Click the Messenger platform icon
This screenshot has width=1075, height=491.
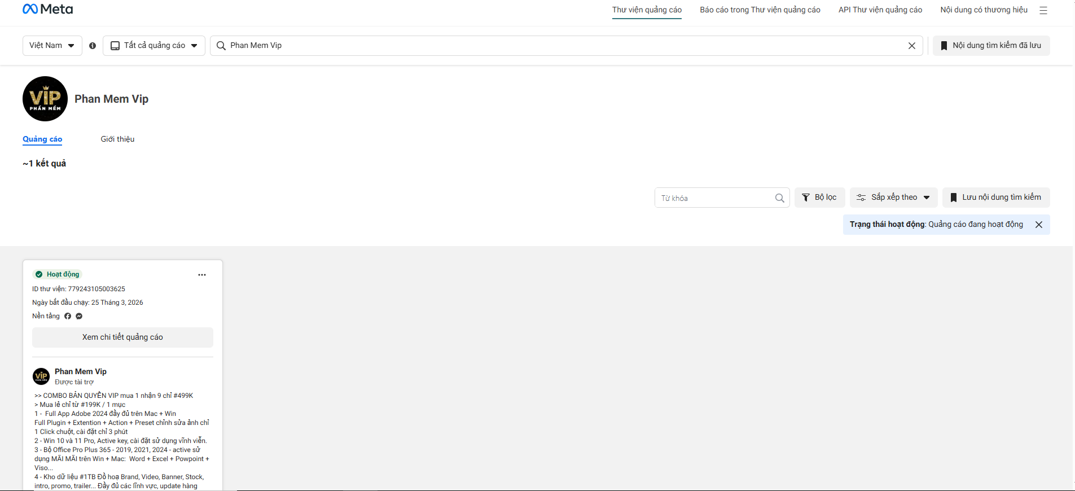79,316
